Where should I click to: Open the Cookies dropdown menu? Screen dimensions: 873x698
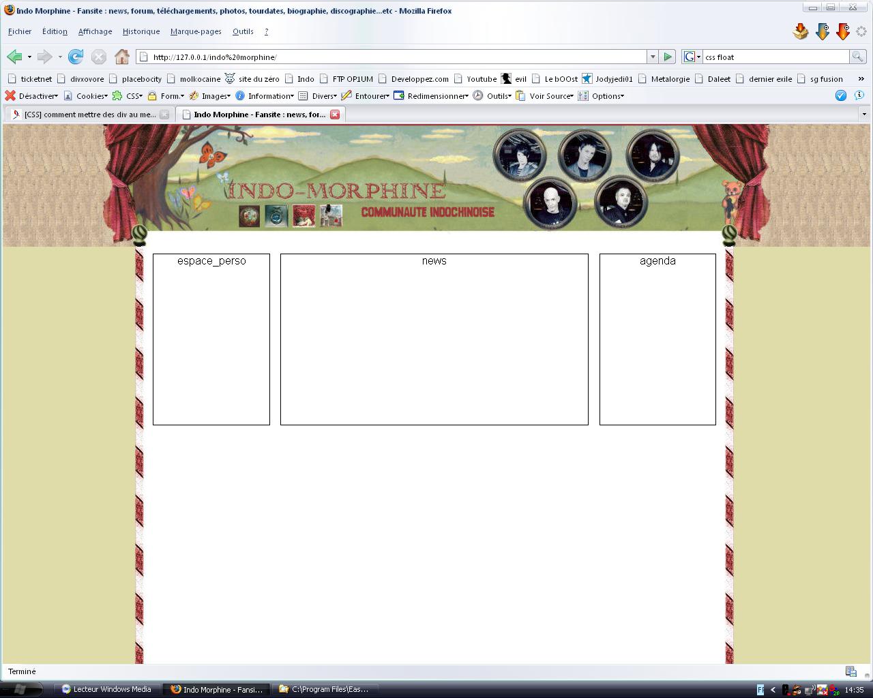tap(86, 95)
